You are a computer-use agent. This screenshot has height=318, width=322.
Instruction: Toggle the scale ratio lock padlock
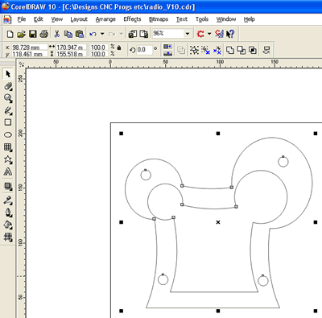pyautogui.click(x=119, y=47)
